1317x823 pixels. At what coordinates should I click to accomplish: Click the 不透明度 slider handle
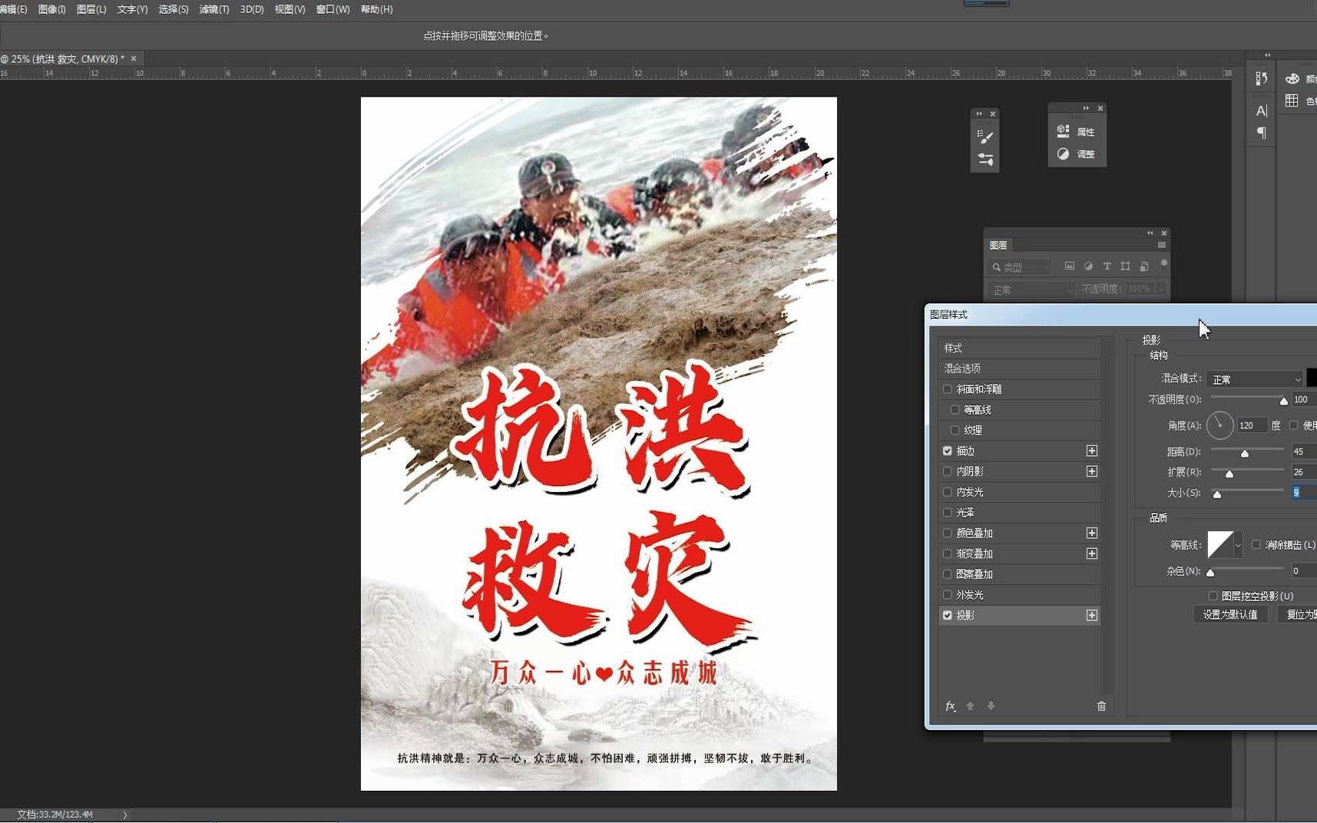coord(1283,401)
